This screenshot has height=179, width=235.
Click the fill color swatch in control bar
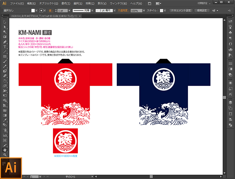click(x=33, y=11)
